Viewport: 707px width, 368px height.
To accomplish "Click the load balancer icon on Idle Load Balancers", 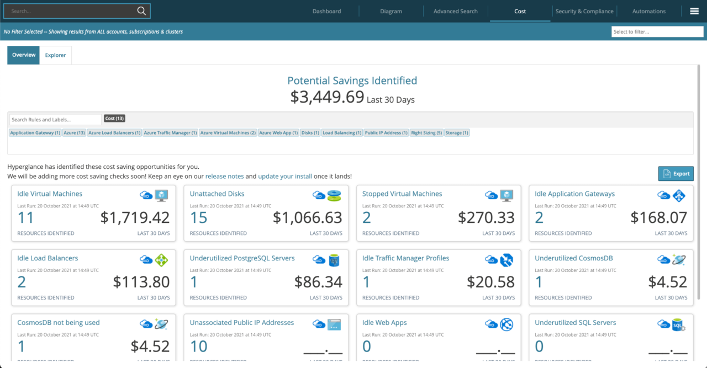I will coord(162,260).
